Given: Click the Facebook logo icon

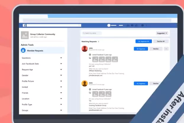Looking at the screenshot, I should coord(24,25).
